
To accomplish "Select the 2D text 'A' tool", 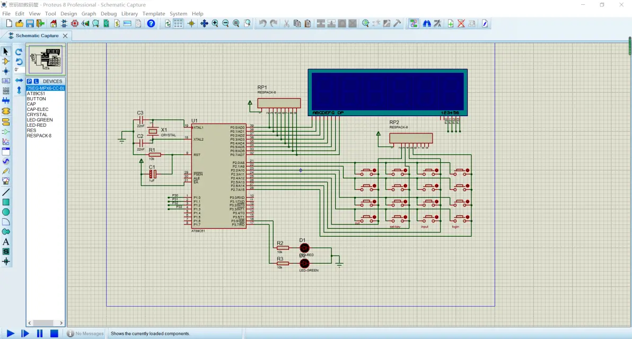I will coord(6,242).
